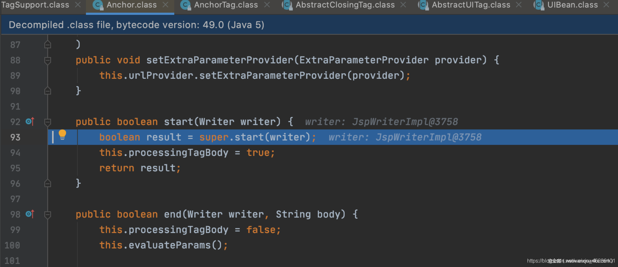Viewport: 618px width, 267px height.
Task: Click the decompiled .class file notification banner
Action: pos(309,25)
